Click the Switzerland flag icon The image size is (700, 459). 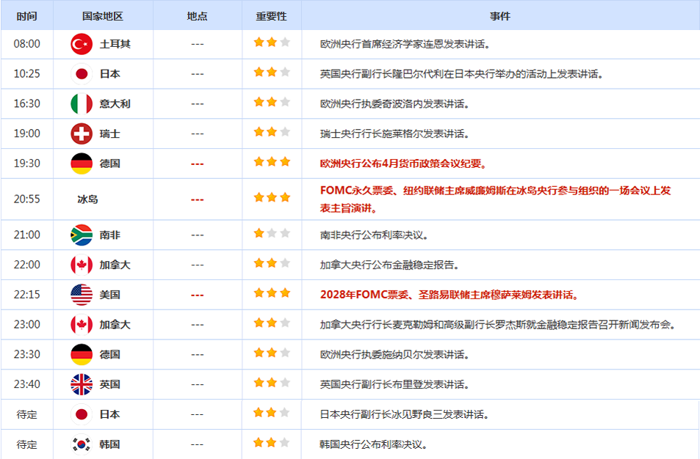[x=82, y=133]
